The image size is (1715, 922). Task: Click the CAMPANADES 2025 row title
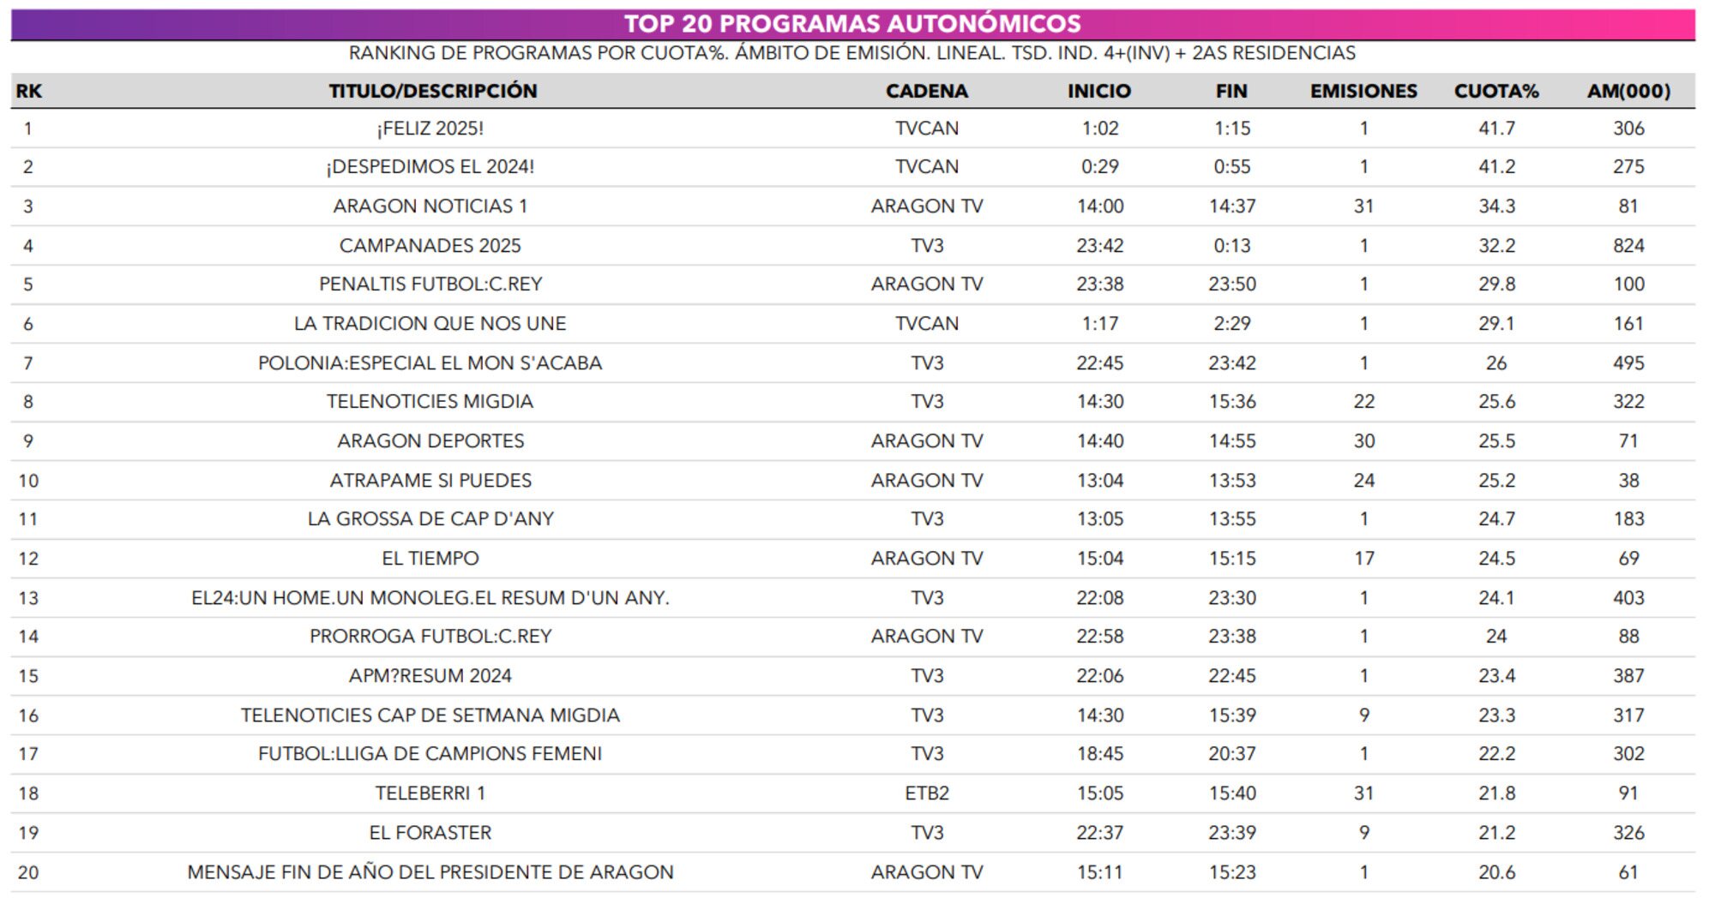430,246
